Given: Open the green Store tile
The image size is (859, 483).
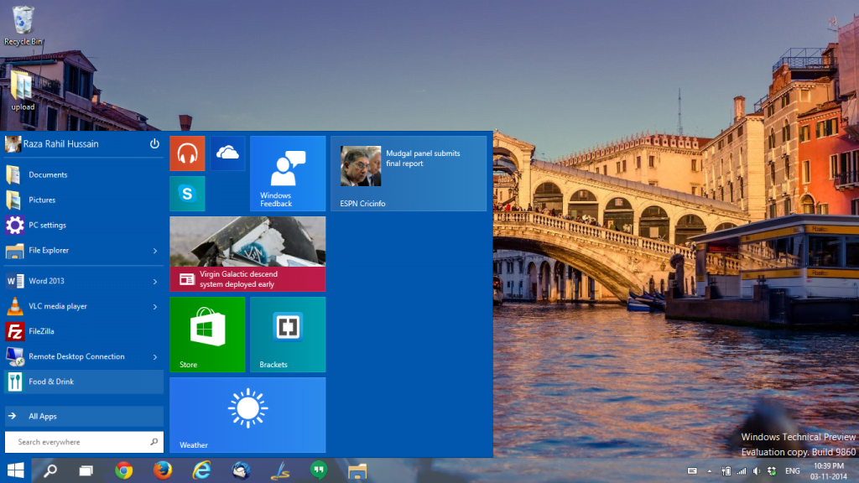Looking at the screenshot, I should [x=207, y=334].
